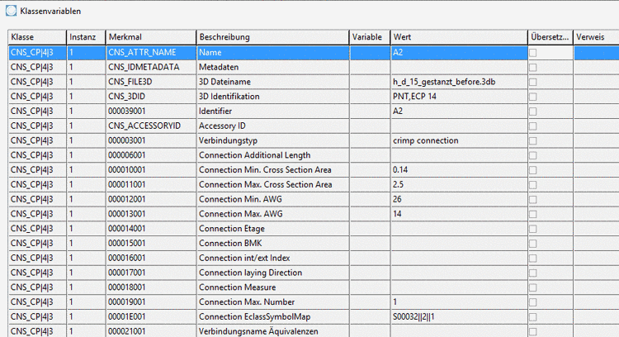Select Merkmal cell 00001E001
This screenshot has height=337, width=619.
tap(151, 316)
